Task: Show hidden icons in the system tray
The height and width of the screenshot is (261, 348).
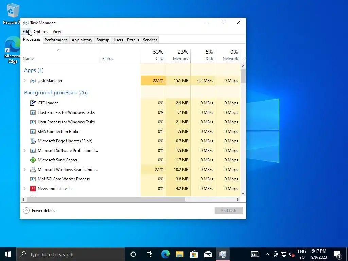Action: (267, 254)
